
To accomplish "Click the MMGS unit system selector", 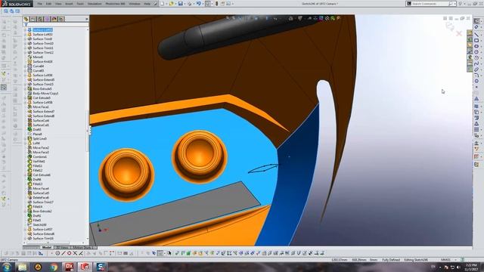I will tap(445, 260).
